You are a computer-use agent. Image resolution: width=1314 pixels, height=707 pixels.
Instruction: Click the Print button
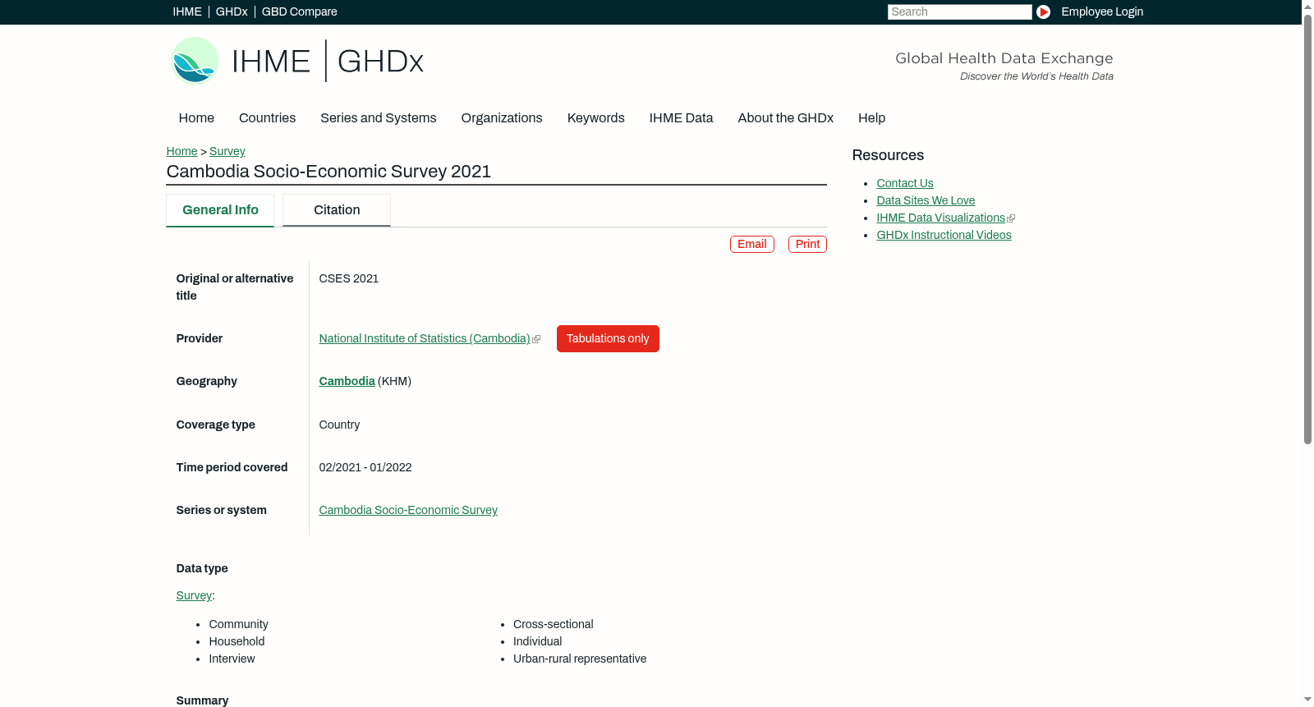[x=807, y=245]
